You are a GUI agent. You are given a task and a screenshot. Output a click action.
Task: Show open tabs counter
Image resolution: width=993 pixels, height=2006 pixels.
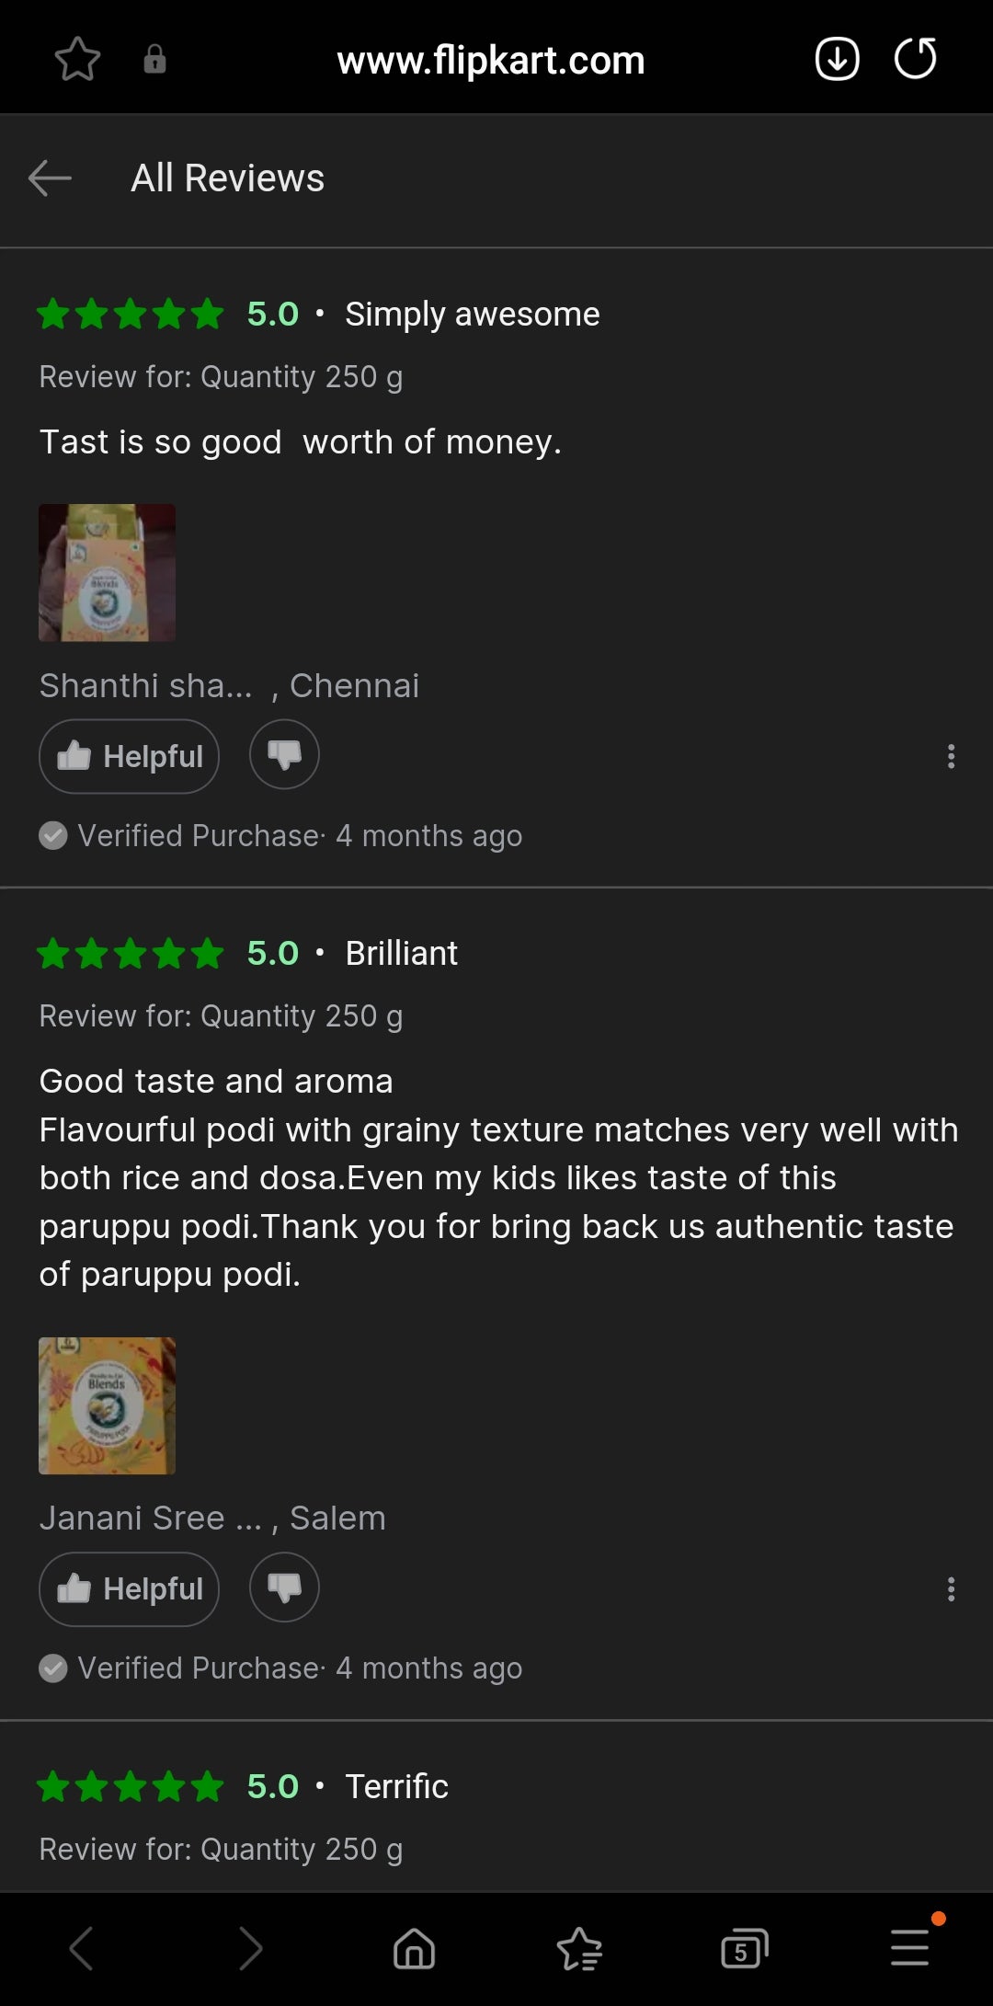pyautogui.click(x=744, y=1948)
